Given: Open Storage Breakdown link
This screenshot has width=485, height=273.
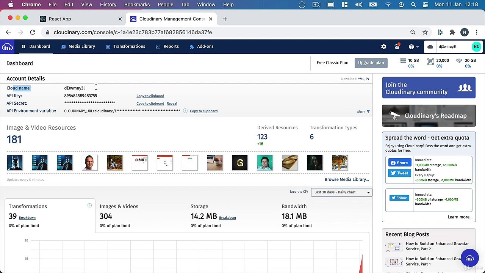Looking at the screenshot, I should (x=227, y=218).
